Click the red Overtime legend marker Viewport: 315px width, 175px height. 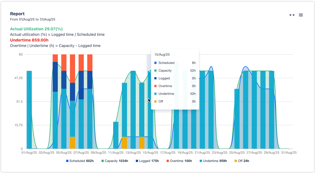(x=167, y=161)
